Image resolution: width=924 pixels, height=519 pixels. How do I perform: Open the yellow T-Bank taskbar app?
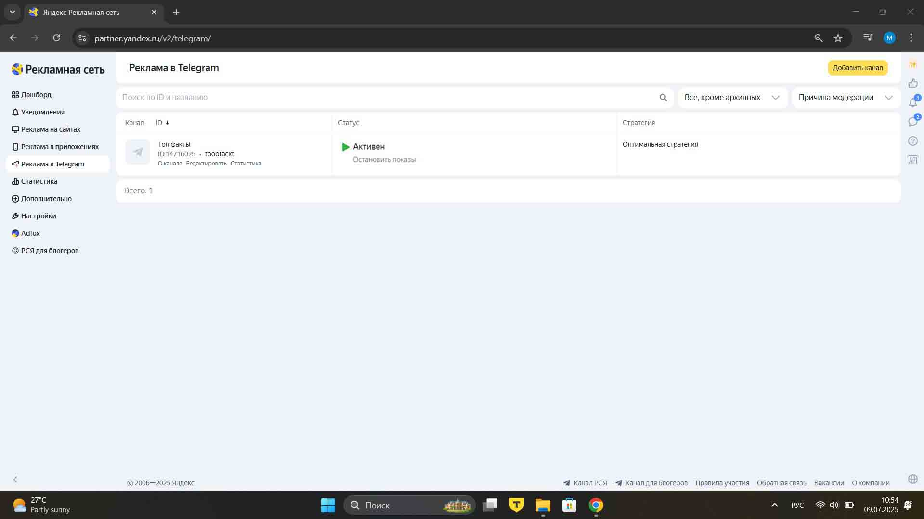click(x=517, y=505)
